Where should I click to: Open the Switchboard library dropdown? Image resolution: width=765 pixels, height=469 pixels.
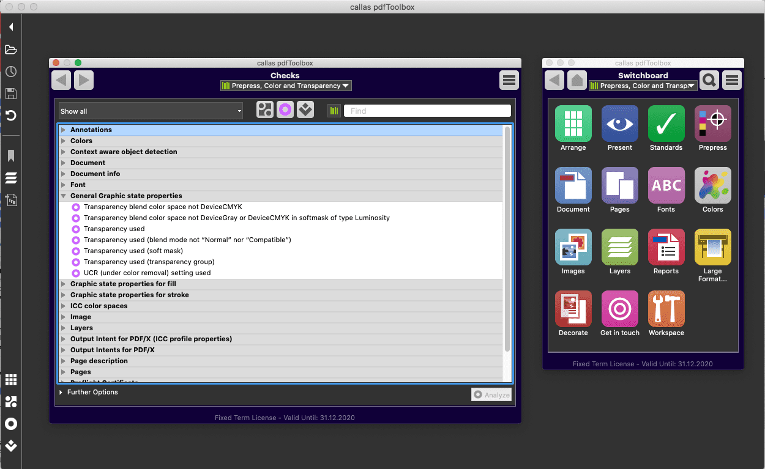tap(643, 86)
